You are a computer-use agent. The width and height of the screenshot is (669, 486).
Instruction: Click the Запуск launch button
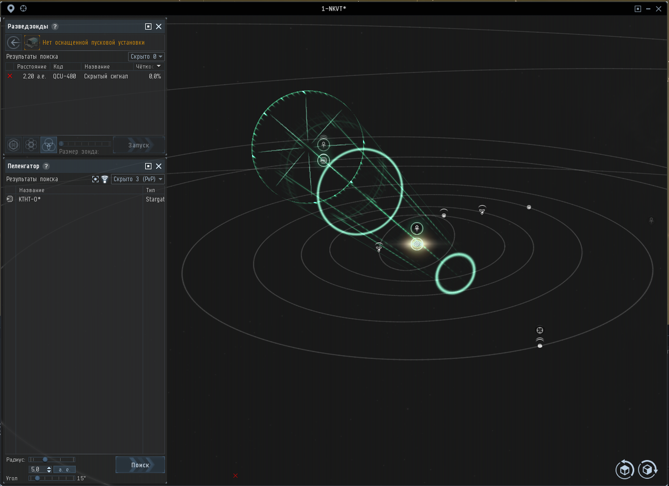pyautogui.click(x=139, y=145)
